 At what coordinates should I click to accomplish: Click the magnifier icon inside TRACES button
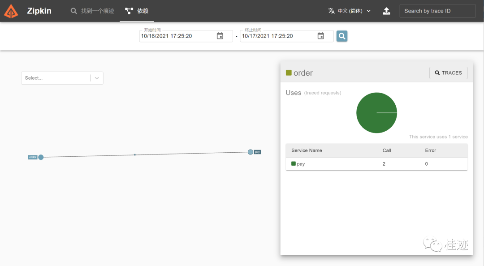[x=437, y=73]
